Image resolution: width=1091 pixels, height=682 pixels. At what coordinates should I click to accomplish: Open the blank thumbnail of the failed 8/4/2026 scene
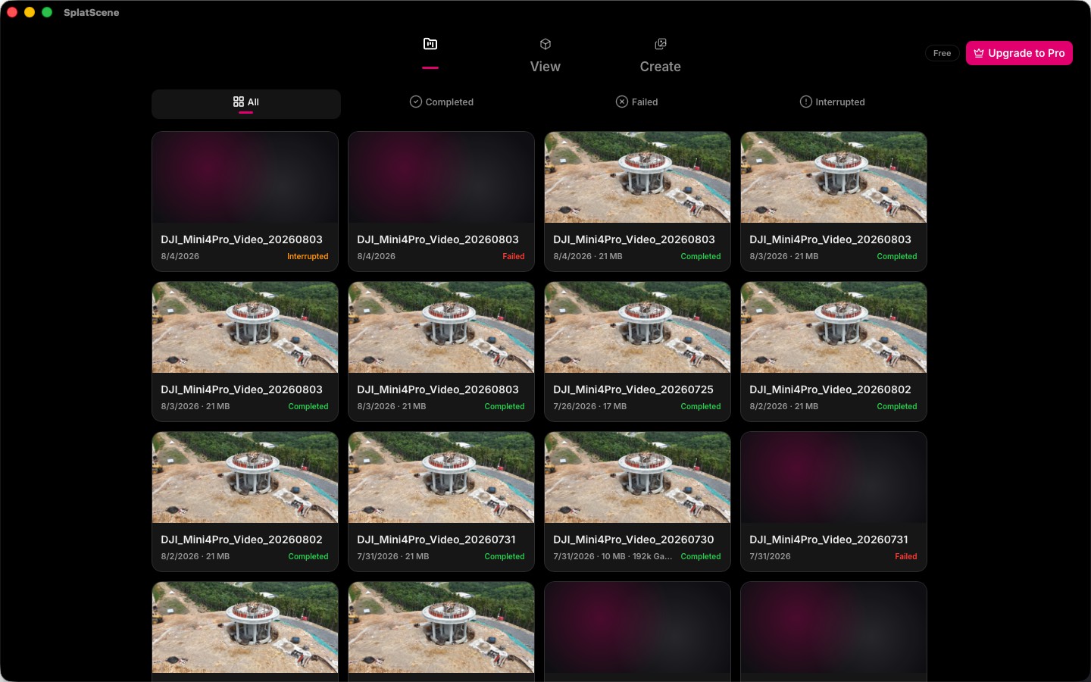click(x=442, y=177)
